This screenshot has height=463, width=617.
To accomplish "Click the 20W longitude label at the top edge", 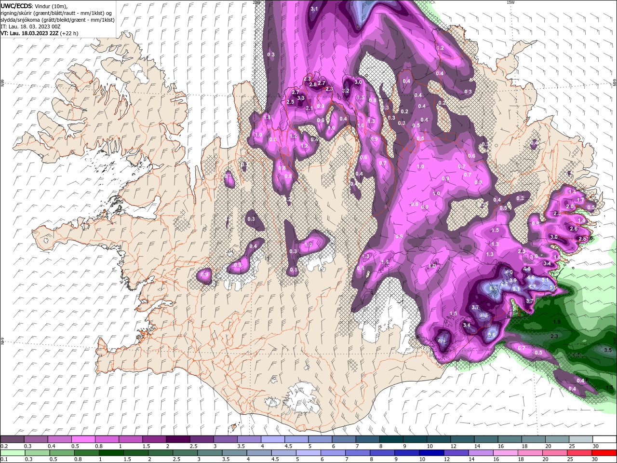I will (256, 2).
